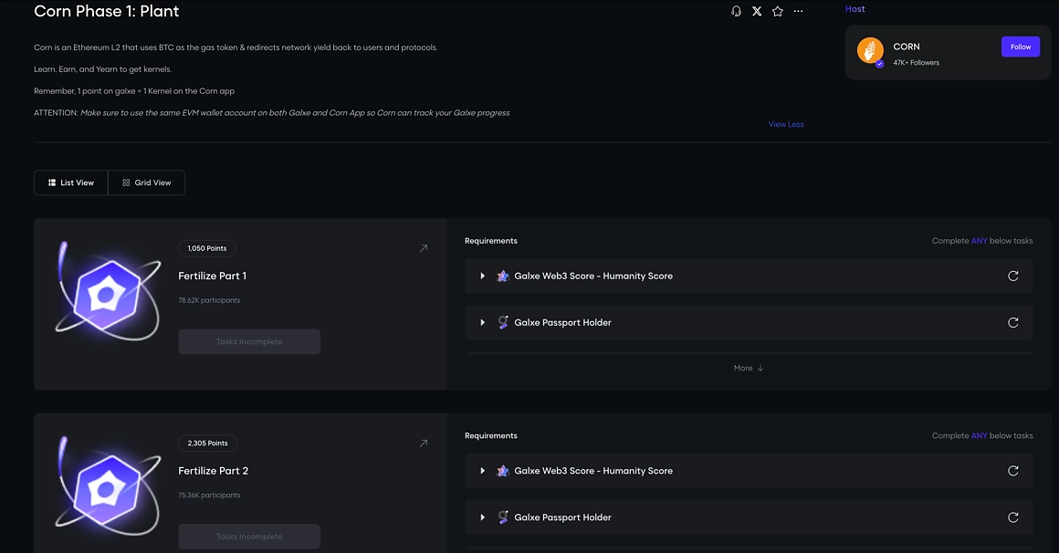Click Fertilize Part 1 badge image
Screen dimensions: 1059x553
pos(108,291)
